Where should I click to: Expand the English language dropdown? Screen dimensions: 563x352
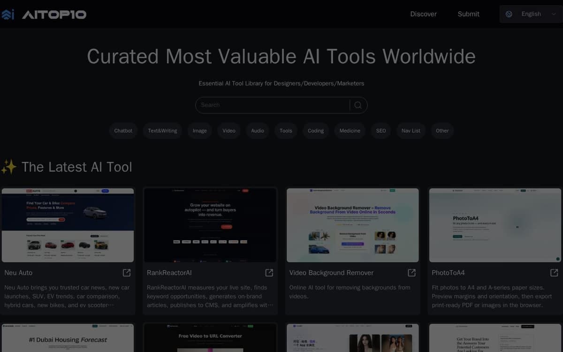531,14
